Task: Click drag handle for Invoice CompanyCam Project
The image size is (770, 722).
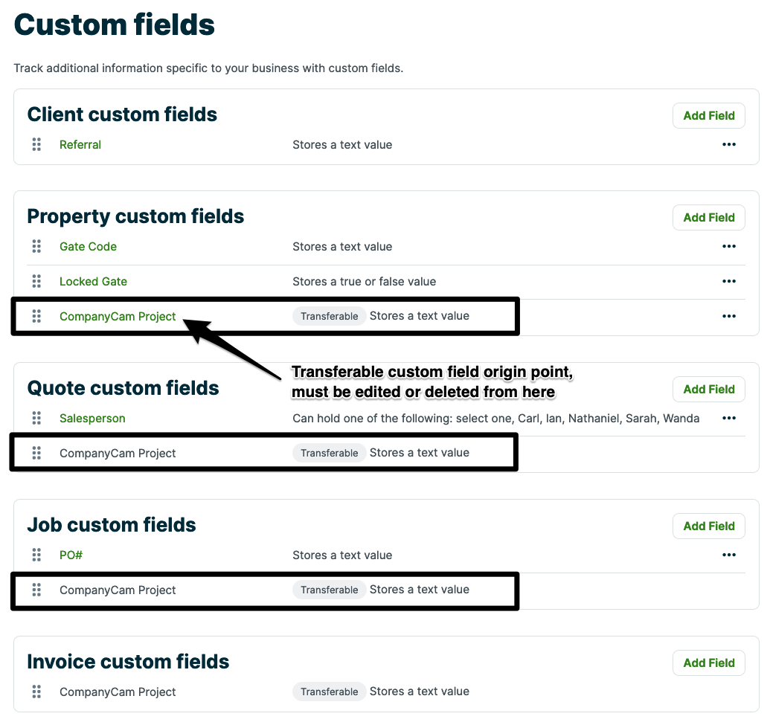Action: [36, 692]
